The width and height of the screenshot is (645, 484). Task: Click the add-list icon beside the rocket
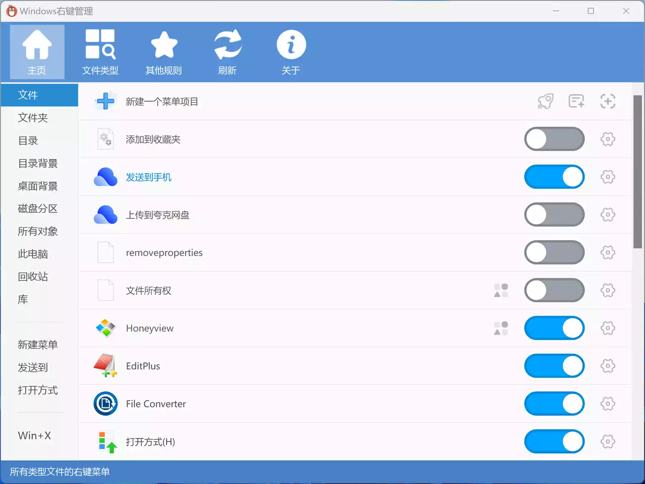click(x=576, y=102)
